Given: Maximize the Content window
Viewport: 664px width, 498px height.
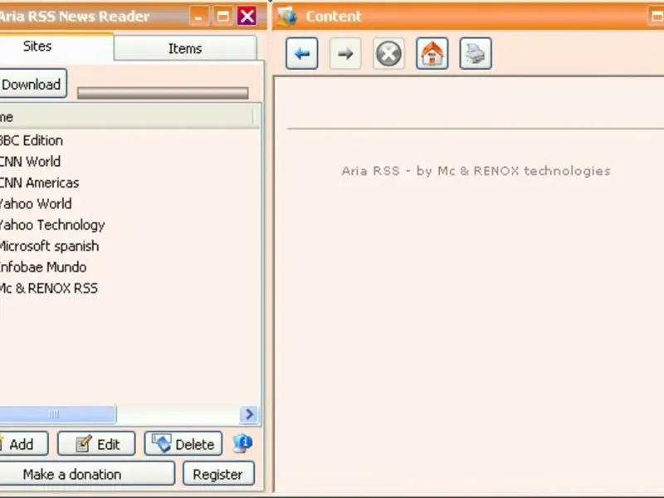Looking at the screenshot, I should click(657, 16).
